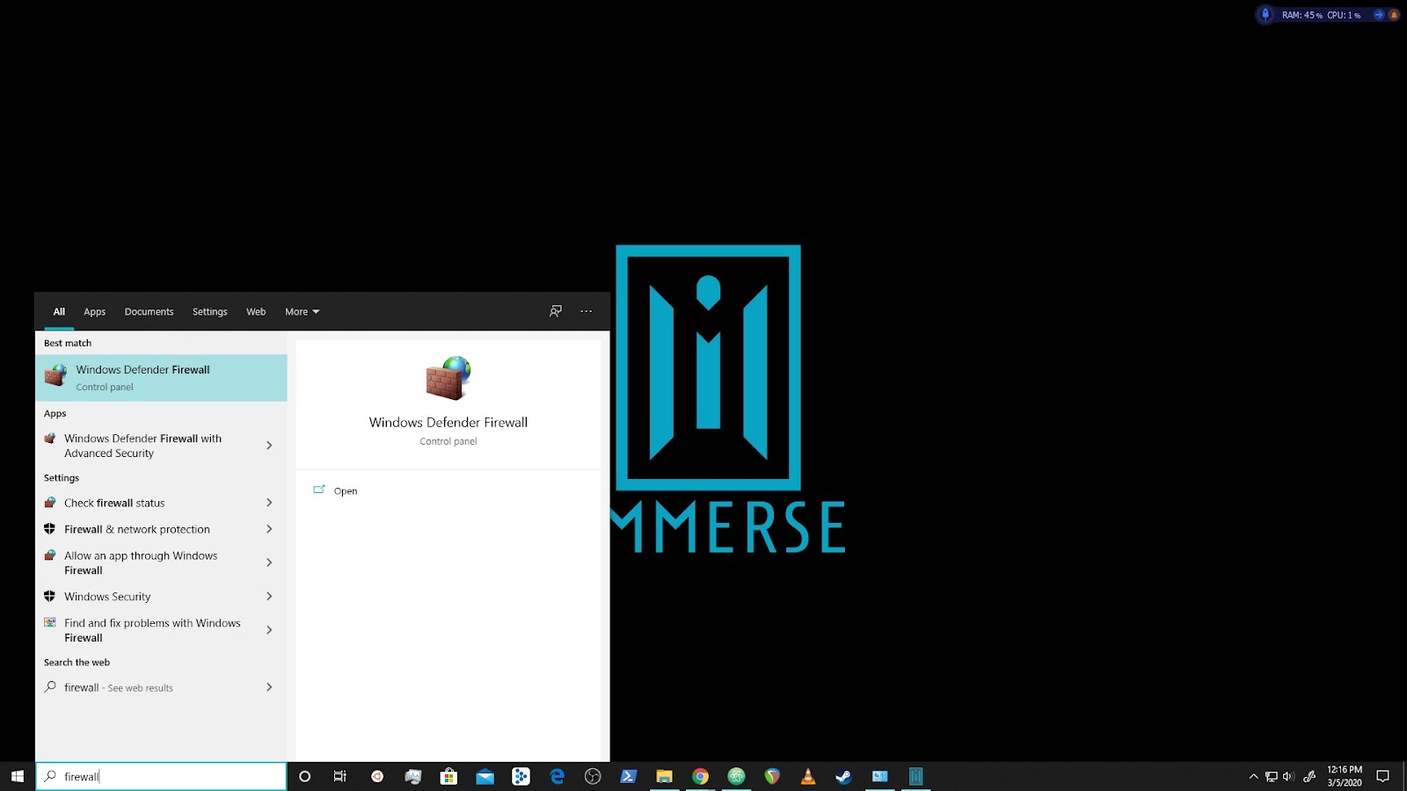Open Find and fix problems with Windows Firewall
This screenshot has height=791, width=1407.
click(152, 630)
